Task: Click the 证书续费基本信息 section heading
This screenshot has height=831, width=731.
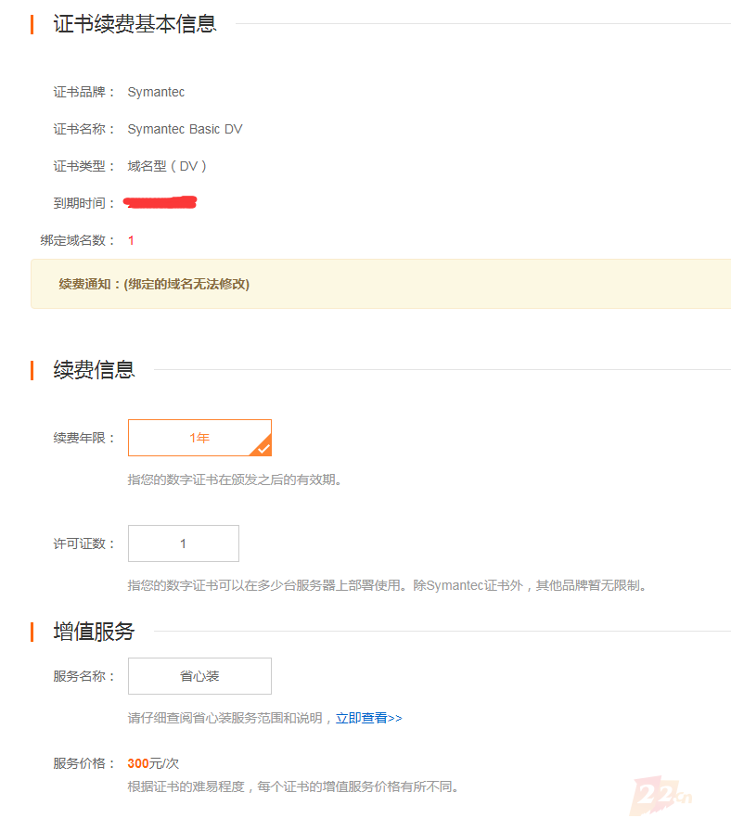Action: click(135, 24)
